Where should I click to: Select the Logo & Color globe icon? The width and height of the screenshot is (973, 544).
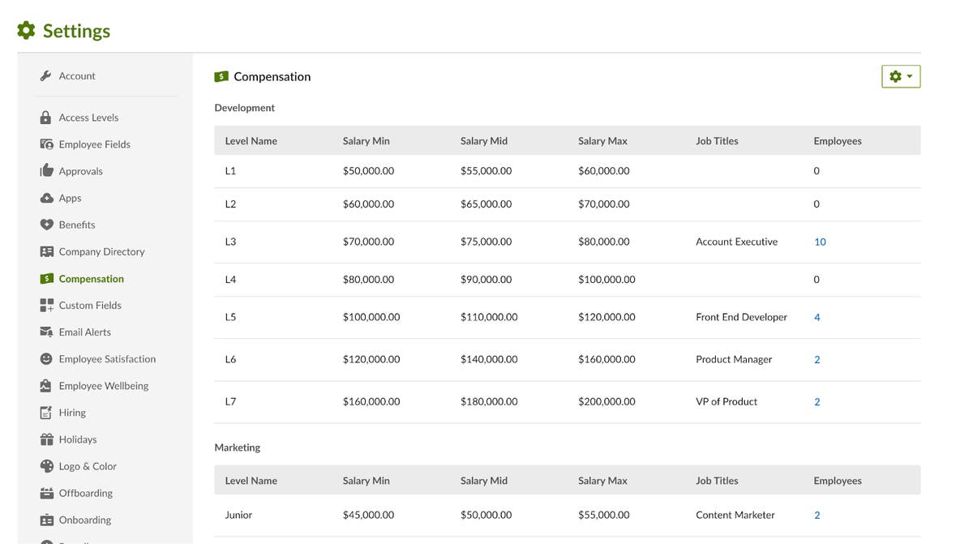[x=47, y=466]
